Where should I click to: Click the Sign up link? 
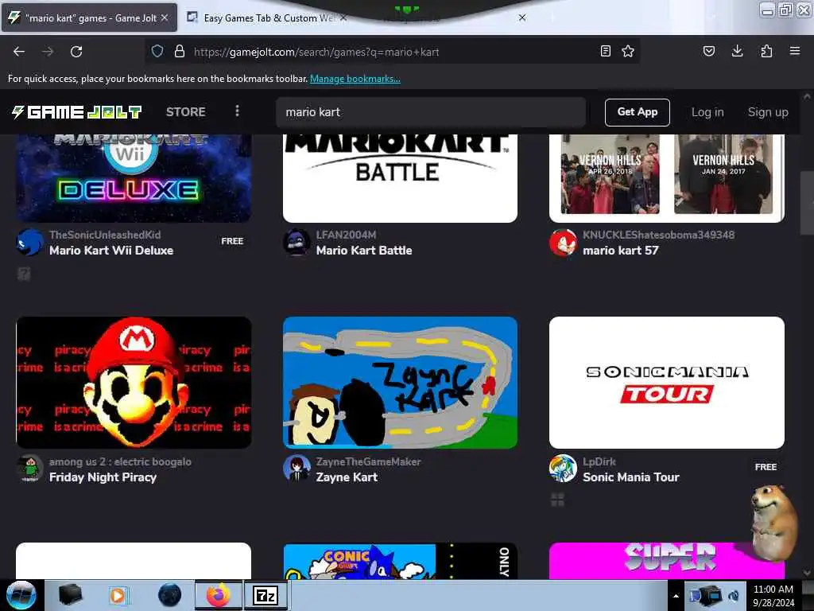pyautogui.click(x=768, y=112)
